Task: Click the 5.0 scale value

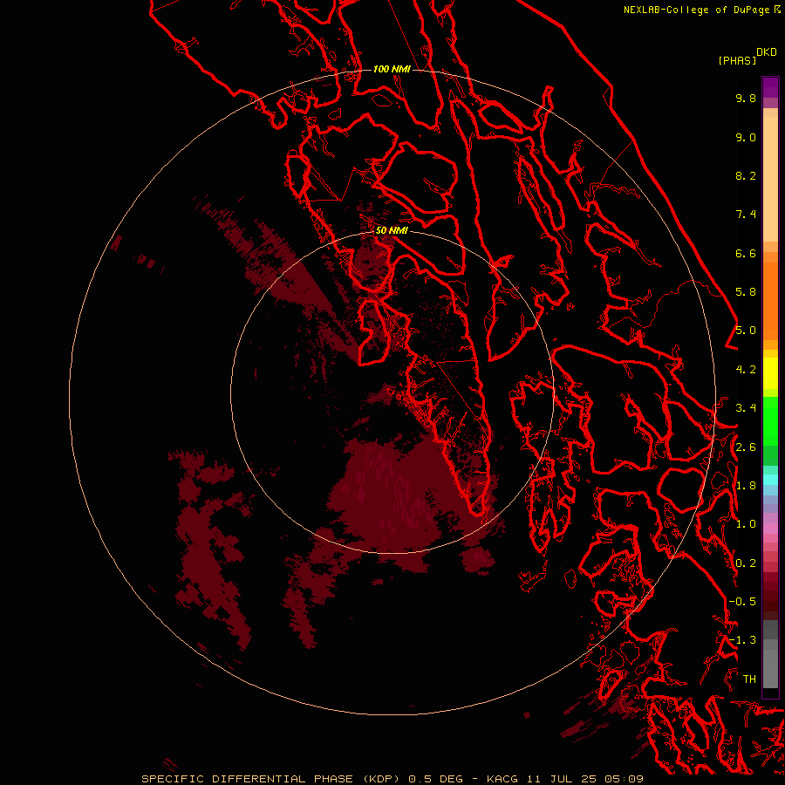Action: 746,331
